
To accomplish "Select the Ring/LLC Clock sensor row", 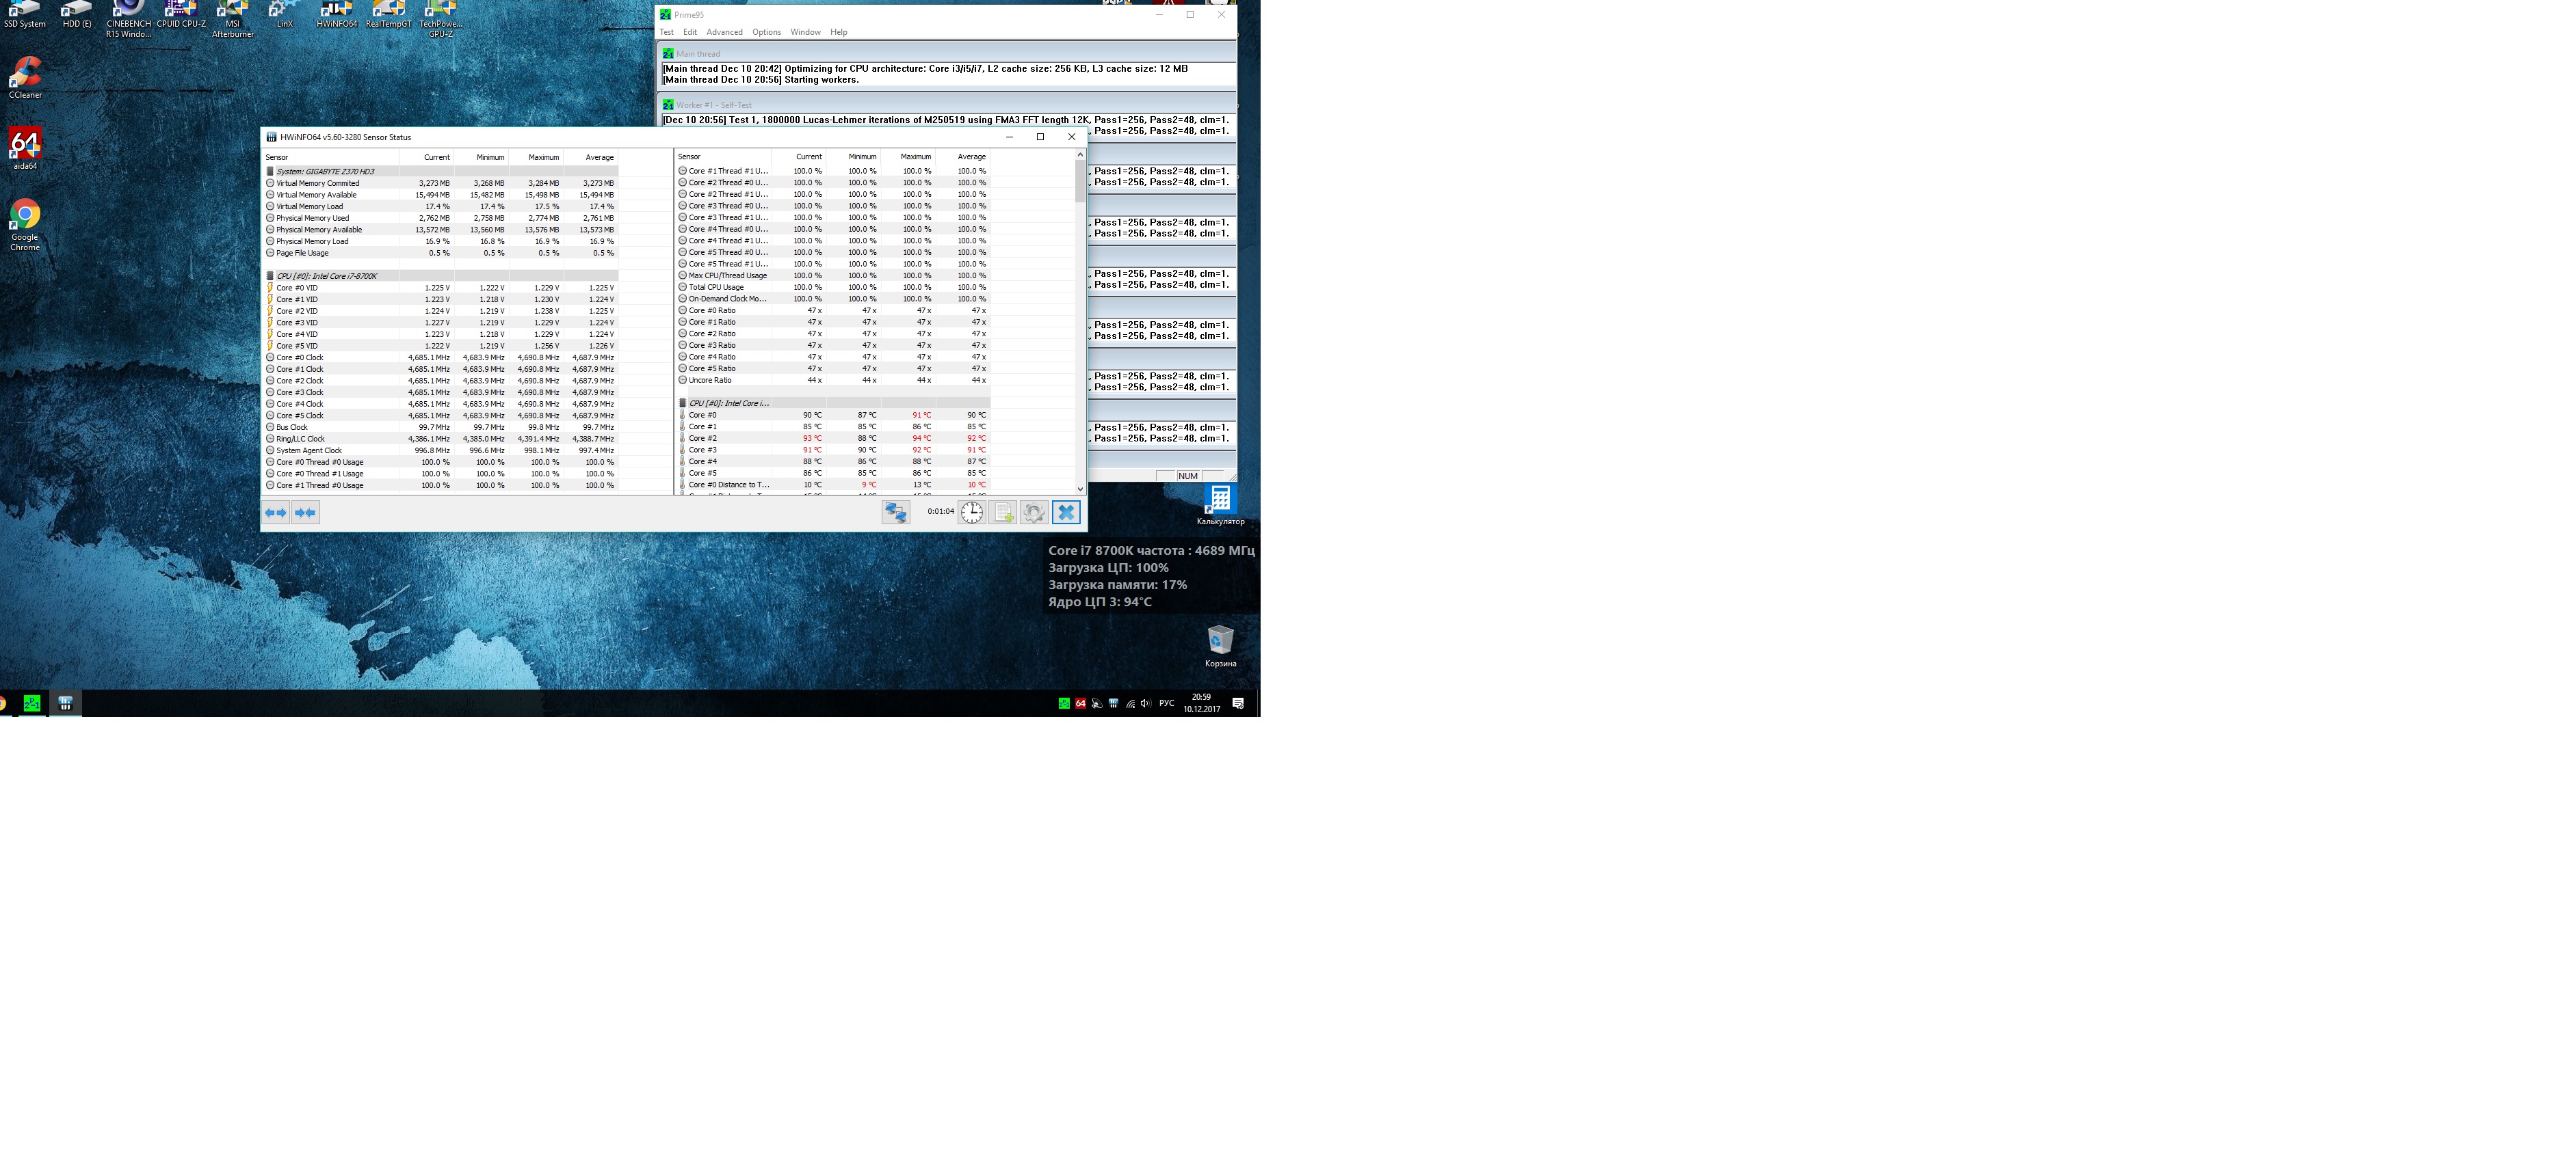I will 300,439.
